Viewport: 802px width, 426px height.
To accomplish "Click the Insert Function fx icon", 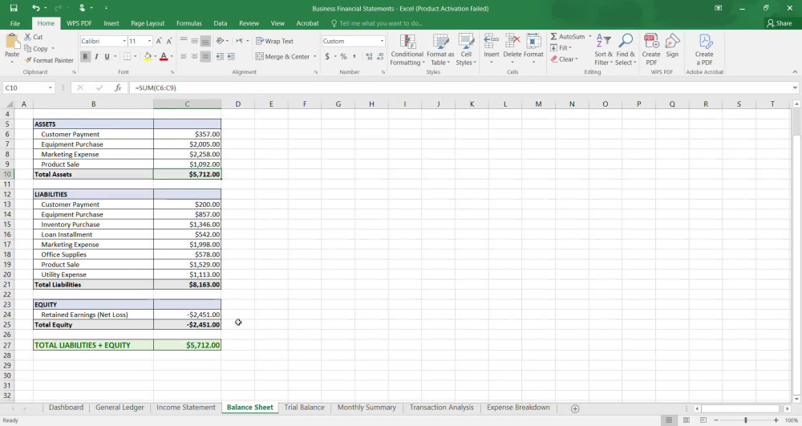I will [x=118, y=88].
